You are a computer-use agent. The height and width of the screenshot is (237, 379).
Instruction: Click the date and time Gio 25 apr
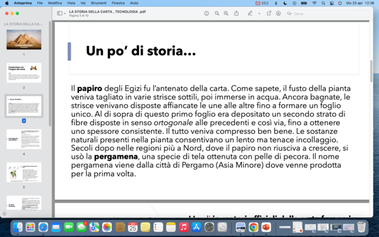pyautogui.click(x=360, y=3)
